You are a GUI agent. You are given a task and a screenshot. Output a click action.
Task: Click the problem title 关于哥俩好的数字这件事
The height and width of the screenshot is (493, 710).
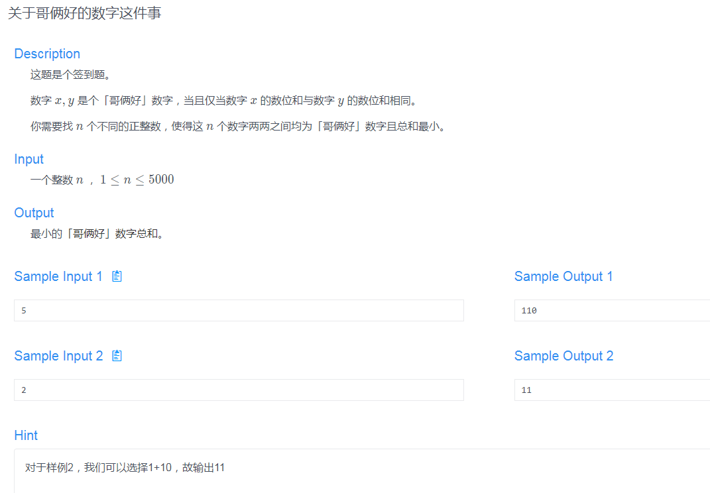(x=85, y=13)
